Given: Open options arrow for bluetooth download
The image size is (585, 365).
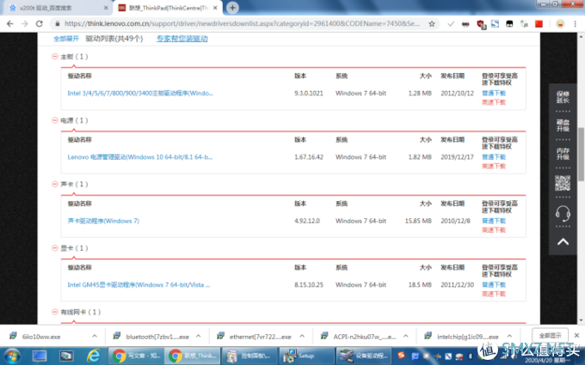Looking at the screenshot, I should coord(198,337).
